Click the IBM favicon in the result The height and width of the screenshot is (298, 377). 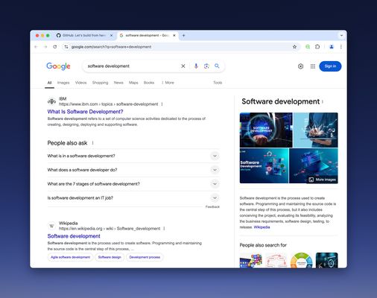point(51,101)
